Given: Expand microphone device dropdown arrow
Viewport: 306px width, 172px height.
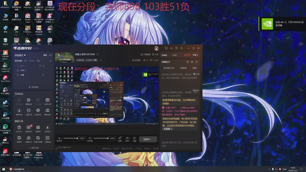Looking at the screenshot, I should [x=62, y=138].
